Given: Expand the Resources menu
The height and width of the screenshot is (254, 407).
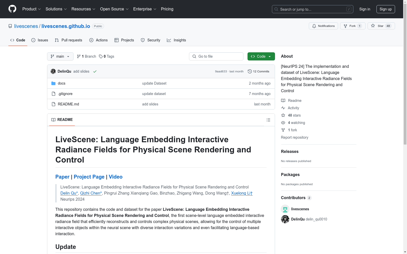Looking at the screenshot, I should pos(83,9).
